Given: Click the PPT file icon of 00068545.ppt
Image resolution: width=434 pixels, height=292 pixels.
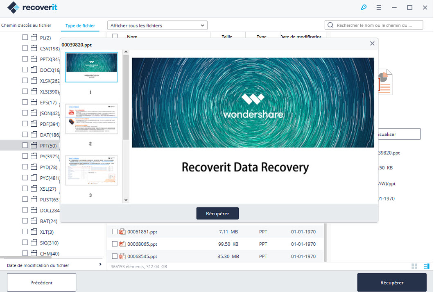Looking at the screenshot, I should tap(122, 256).
